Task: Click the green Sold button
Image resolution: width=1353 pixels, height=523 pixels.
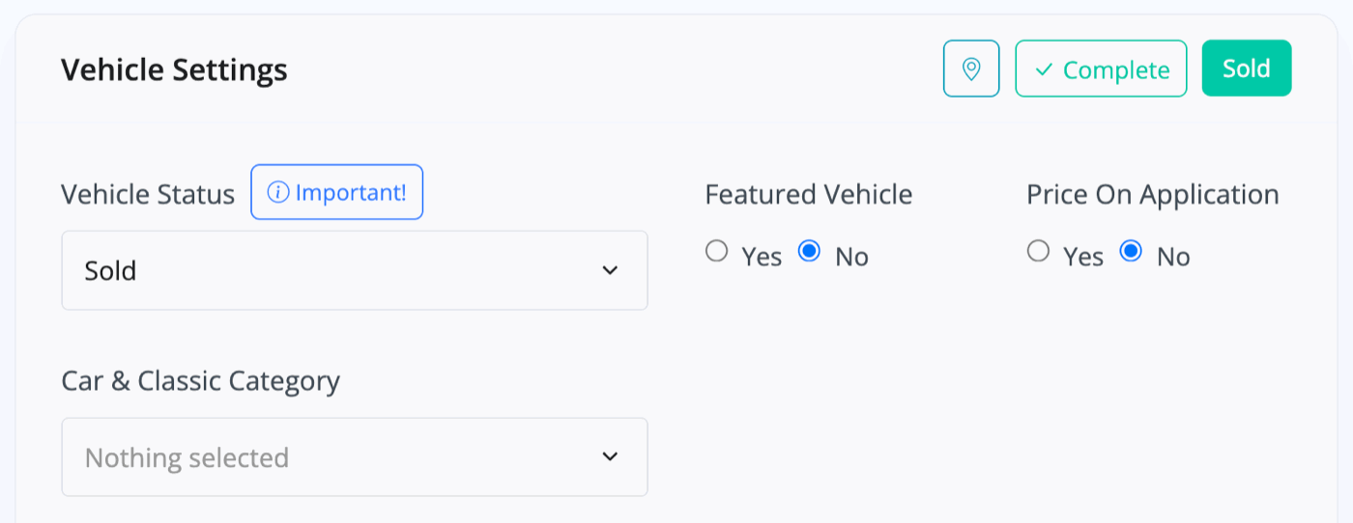Action: (1247, 69)
